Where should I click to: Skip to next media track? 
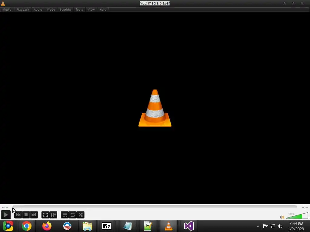point(34,215)
